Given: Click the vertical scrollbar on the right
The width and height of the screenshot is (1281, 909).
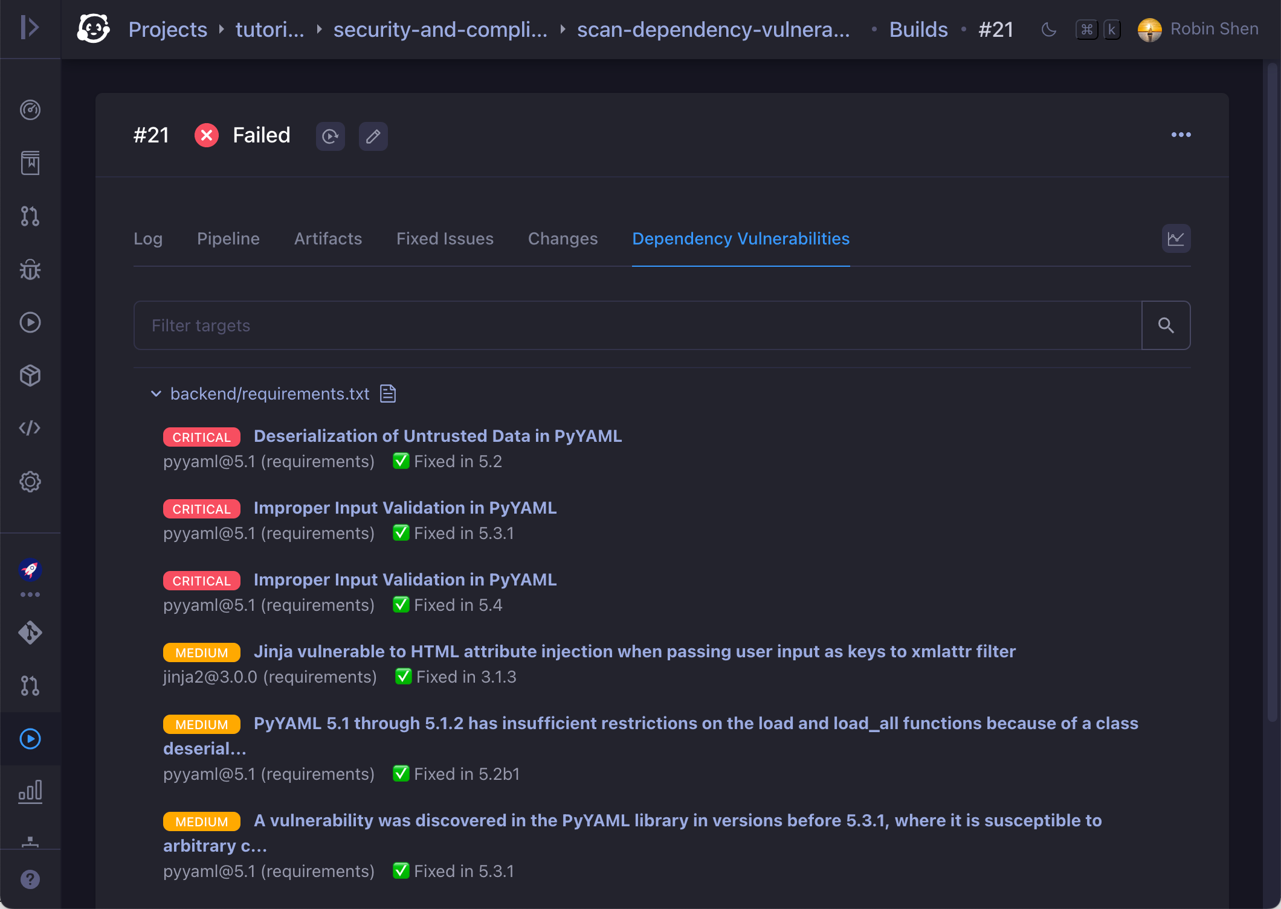Looking at the screenshot, I should 1273,392.
